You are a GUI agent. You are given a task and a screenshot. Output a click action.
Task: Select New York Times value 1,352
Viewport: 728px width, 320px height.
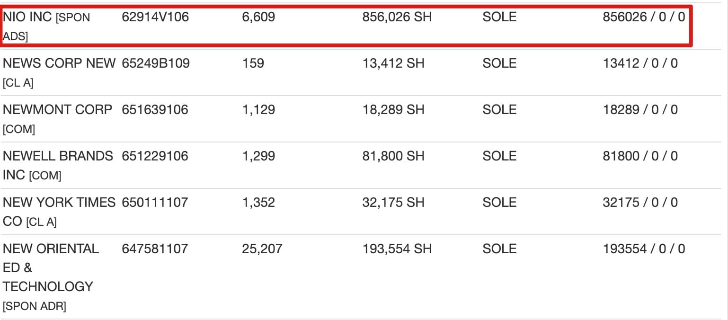click(x=258, y=203)
